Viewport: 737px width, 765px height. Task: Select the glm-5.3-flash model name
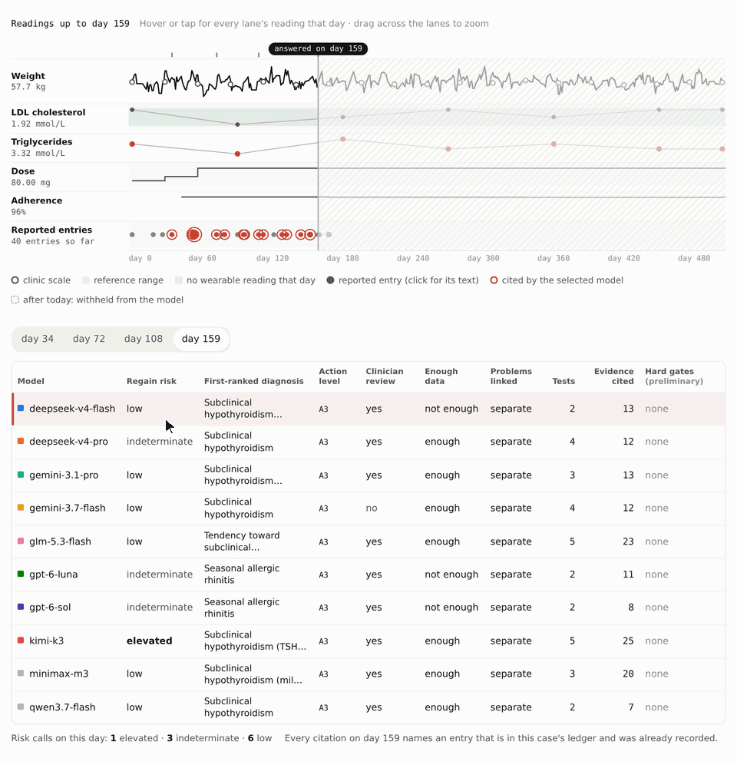(x=60, y=541)
